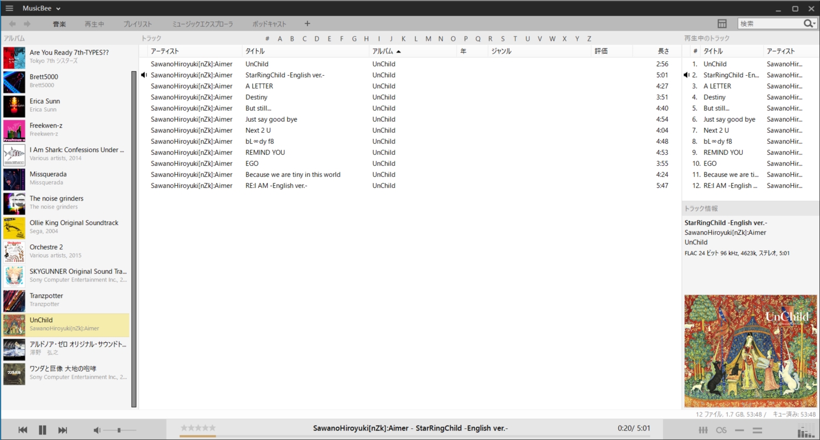
Task: Jump to tracks starting with M
Action: [x=429, y=39]
